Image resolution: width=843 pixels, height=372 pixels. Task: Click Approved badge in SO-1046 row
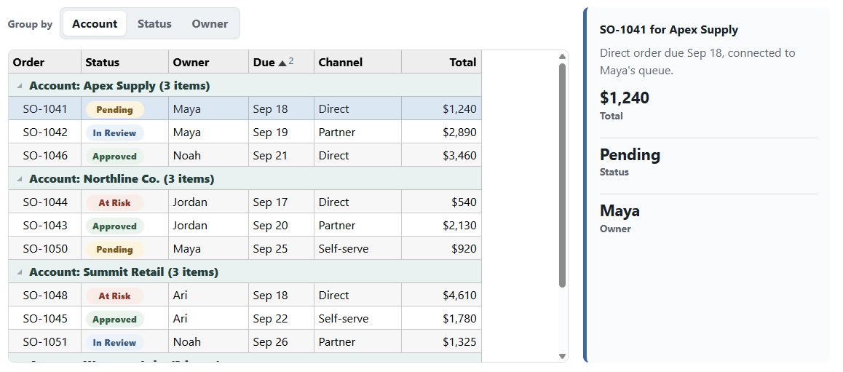[x=114, y=156]
